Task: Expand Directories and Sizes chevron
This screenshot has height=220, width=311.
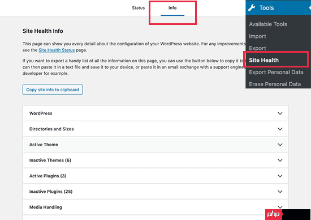Action: (280, 129)
